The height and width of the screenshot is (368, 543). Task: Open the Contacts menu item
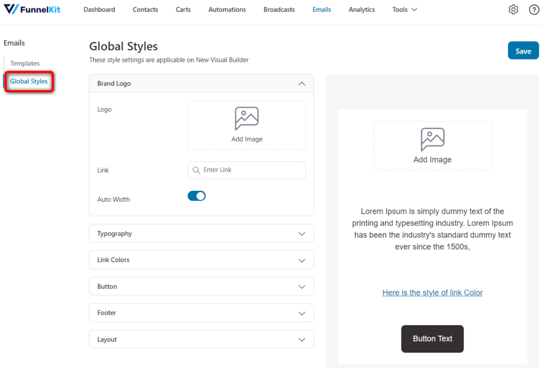(145, 10)
